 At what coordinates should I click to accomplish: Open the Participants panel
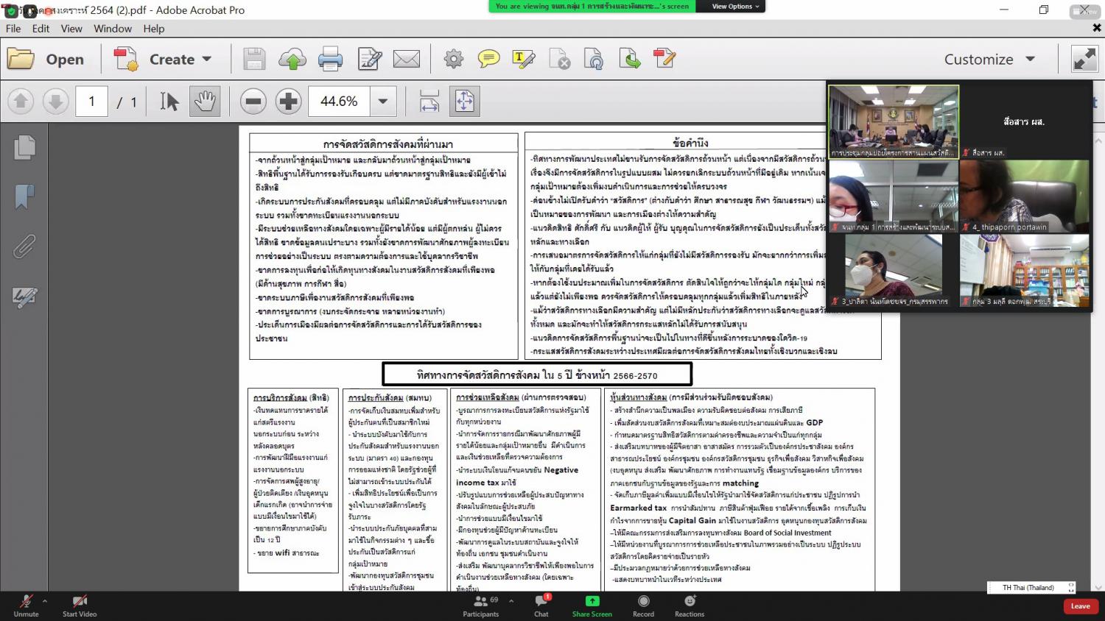pos(481,606)
